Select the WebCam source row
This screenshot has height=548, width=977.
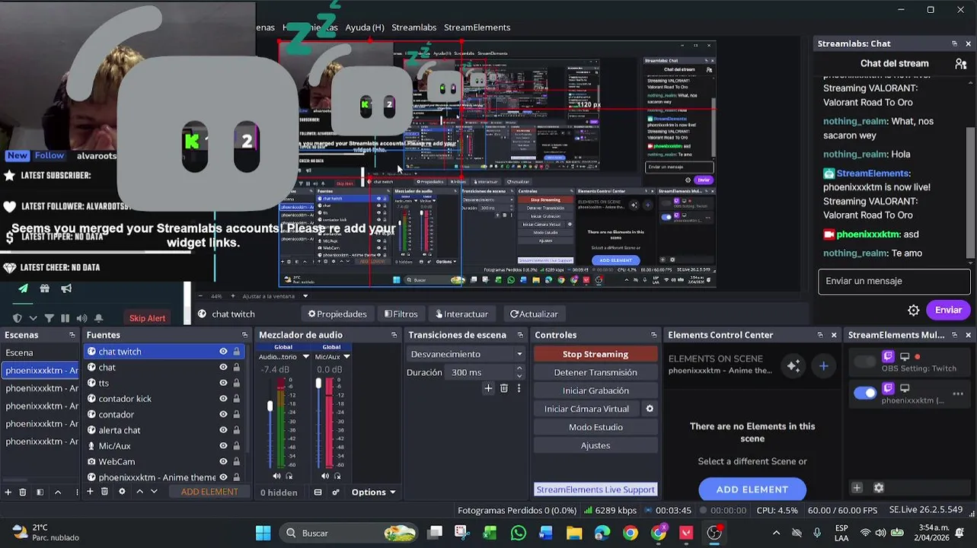166,462
